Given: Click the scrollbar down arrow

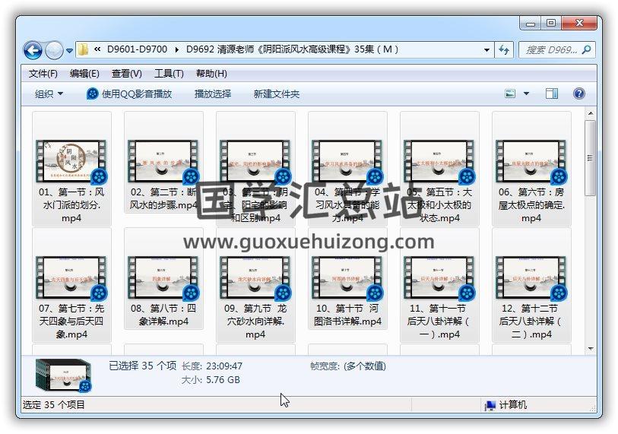Looking at the screenshot, I should click(x=591, y=348).
